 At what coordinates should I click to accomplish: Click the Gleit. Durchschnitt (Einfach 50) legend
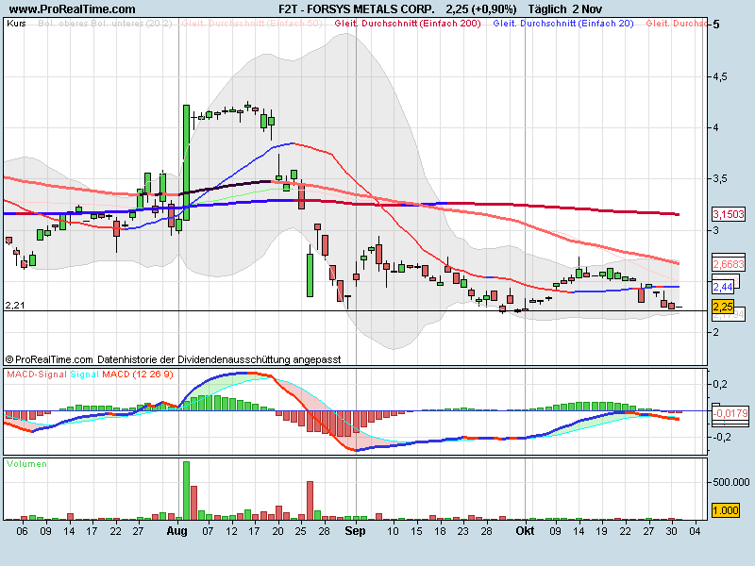click(x=252, y=23)
